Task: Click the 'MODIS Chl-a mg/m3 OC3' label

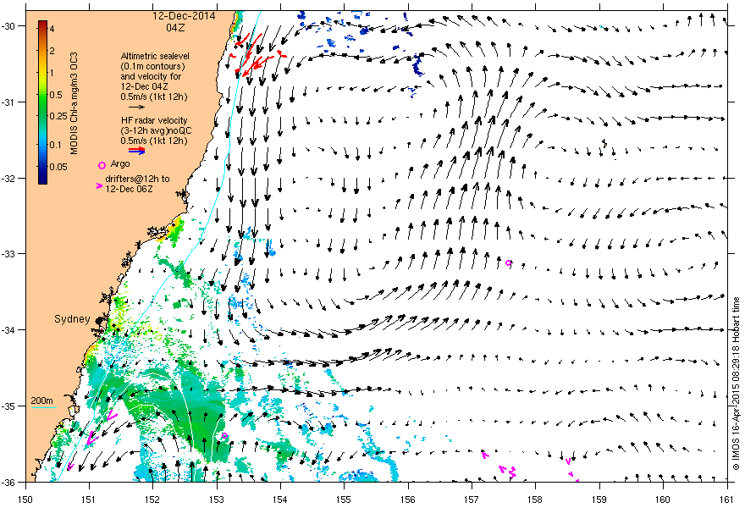Action: tap(74, 103)
